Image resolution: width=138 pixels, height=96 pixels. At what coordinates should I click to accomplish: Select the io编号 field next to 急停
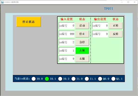(67, 42)
